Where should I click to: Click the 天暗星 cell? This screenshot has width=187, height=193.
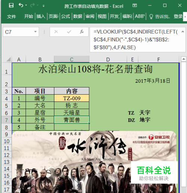click(x=72, y=113)
